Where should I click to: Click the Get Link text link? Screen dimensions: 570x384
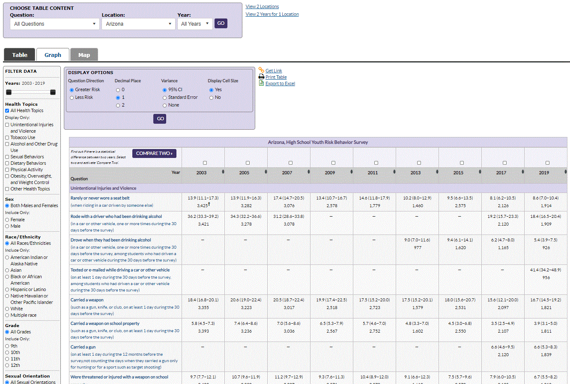click(274, 71)
